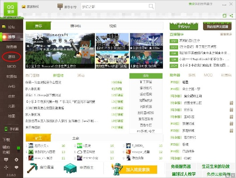Open 光影 in the left sidebar
The width and height of the screenshot is (236, 178).
point(12,106)
